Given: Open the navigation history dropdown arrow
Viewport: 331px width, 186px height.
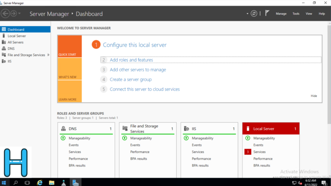Looking at the screenshot, I should 20,14.
